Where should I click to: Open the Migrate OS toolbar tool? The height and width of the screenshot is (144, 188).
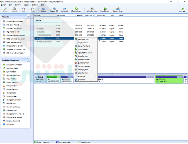[x=54, y=10]
